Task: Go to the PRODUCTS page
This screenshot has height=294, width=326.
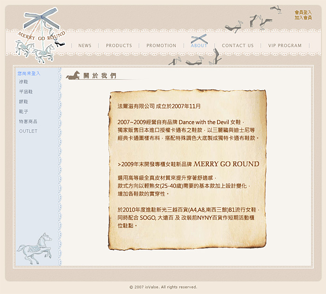Action: 119,46
